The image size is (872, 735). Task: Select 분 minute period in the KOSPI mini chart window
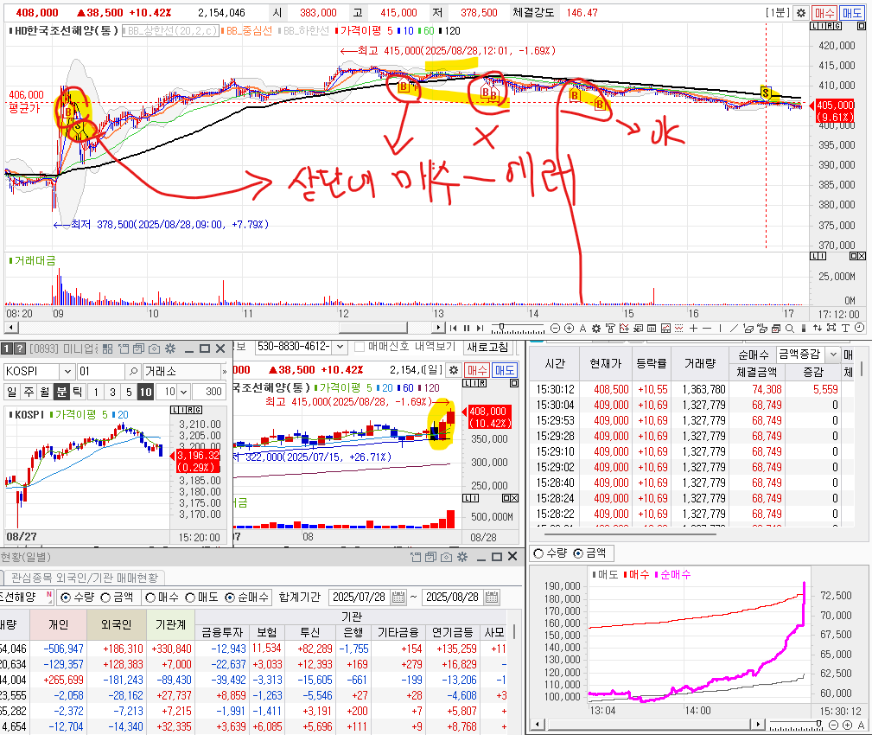click(61, 392)
